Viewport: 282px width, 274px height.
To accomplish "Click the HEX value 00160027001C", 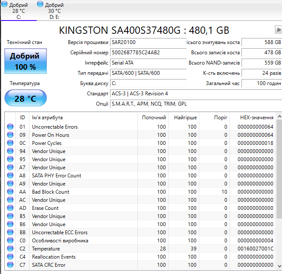I will click(x=256, y=249).
